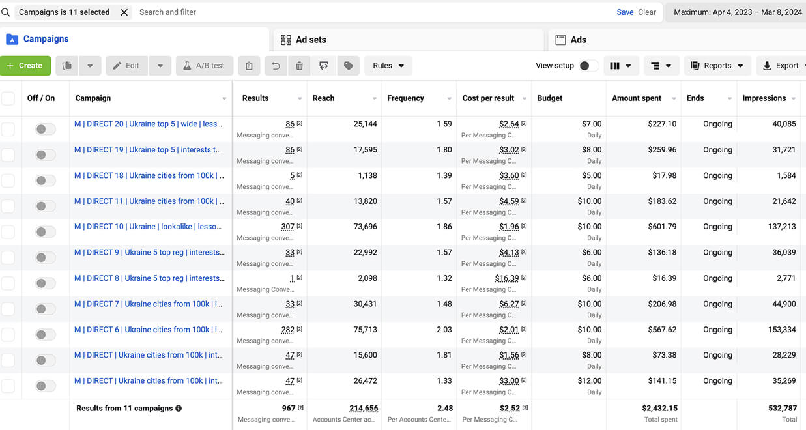Click the Export button
The image size is (806, 430).
(x=781, y=66)
